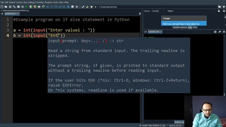Re-run the last script

click(43, 7)
